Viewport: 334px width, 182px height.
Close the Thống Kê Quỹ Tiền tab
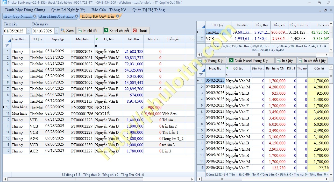[x=118, y=16]
